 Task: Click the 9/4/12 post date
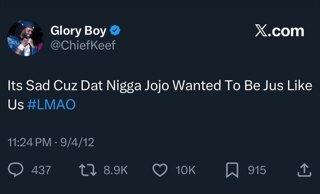click(77, 142)
